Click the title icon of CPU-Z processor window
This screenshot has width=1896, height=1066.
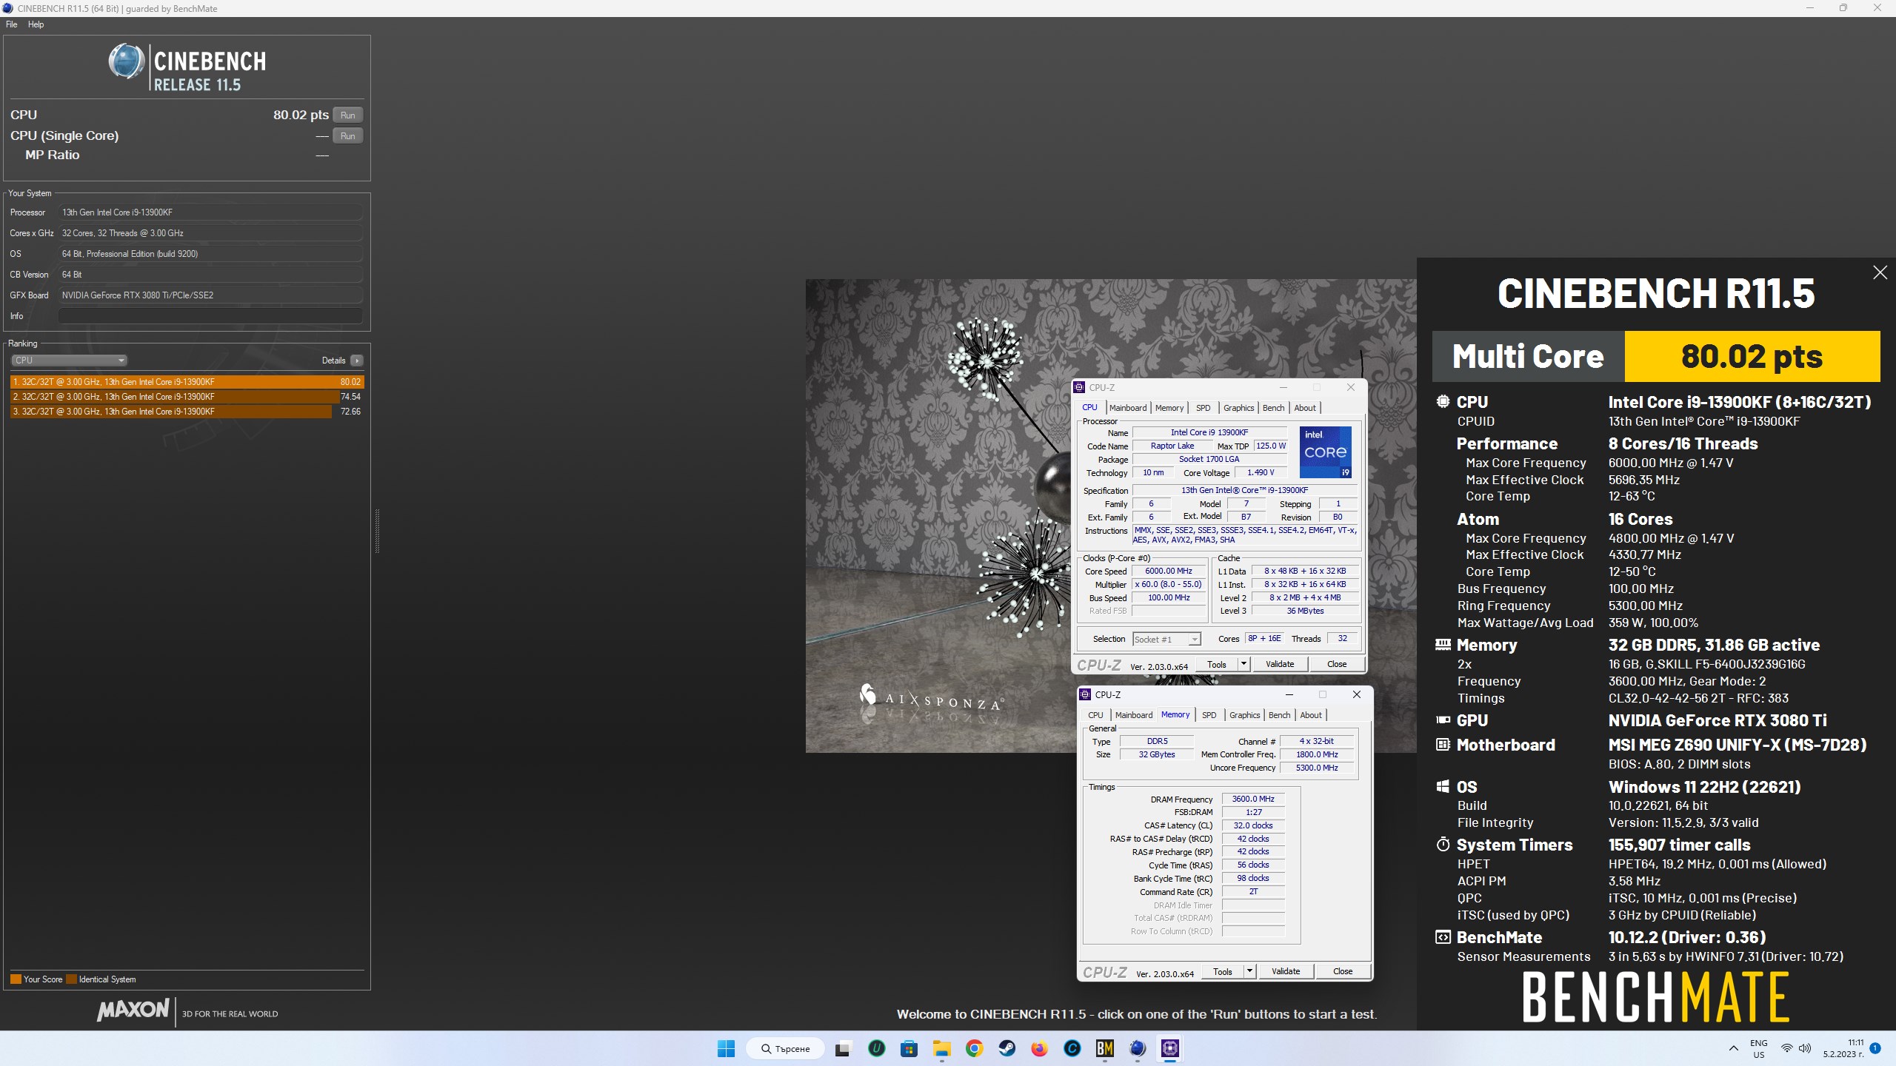pos(1080,387)
